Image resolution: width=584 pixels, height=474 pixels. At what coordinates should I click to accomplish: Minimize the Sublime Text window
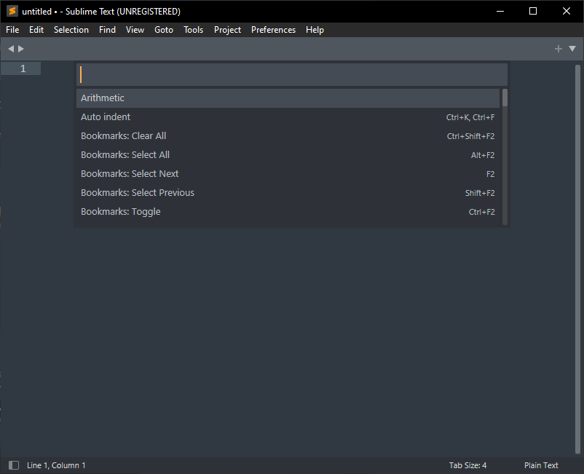click(500, 11)
